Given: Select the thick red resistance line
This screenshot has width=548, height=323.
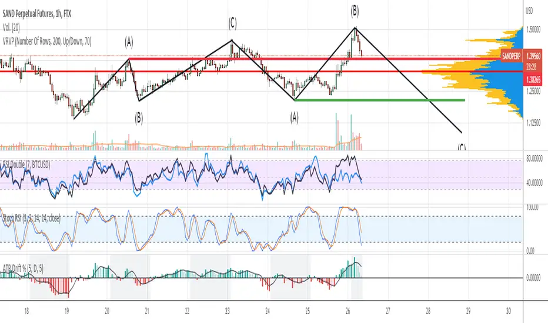Looking at the screenshot, I should 315,59.
